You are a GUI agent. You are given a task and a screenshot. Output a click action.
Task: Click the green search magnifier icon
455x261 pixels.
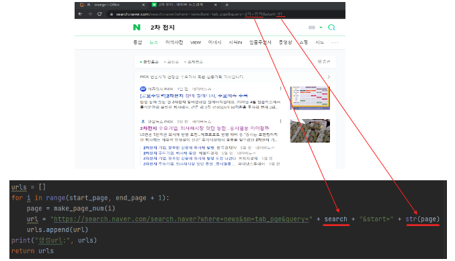click(331, 28)
